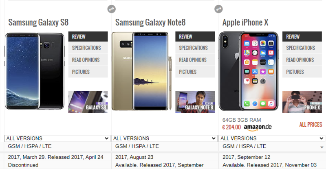326x169 pixels.
Task: Click swap icon between Galaxy S8 and Note8
Action: (x=111, y=9)
